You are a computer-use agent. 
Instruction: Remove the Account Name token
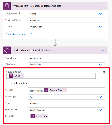point(65,90)
